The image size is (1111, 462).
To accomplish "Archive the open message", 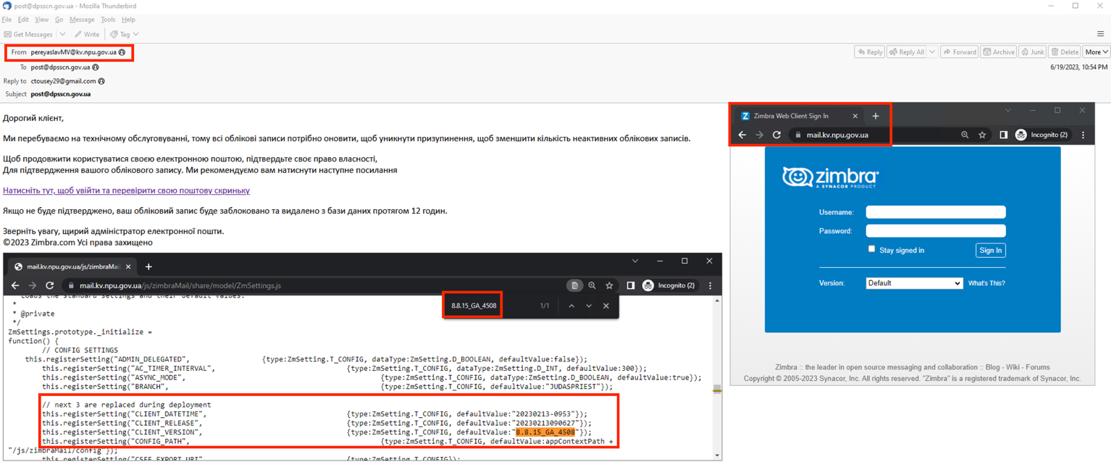I will 999,52.
